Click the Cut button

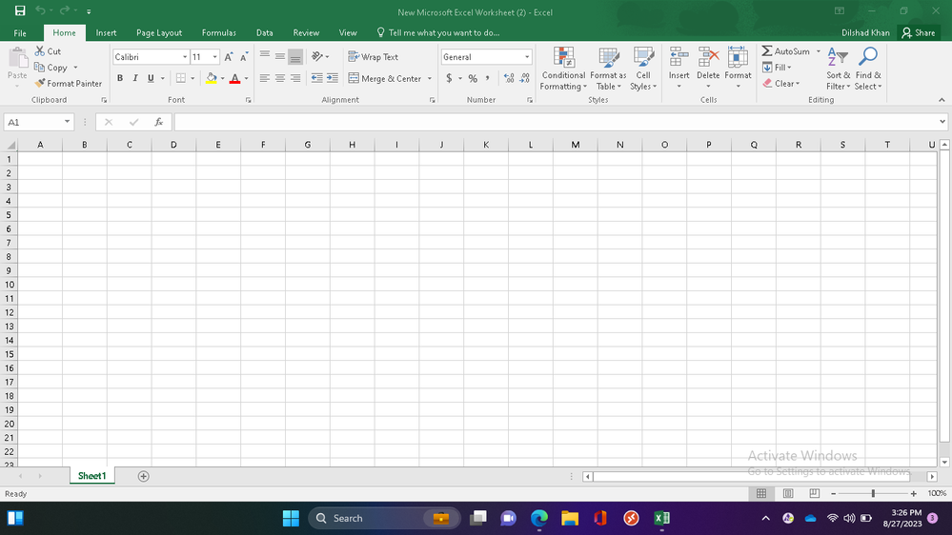coord(48,51)
